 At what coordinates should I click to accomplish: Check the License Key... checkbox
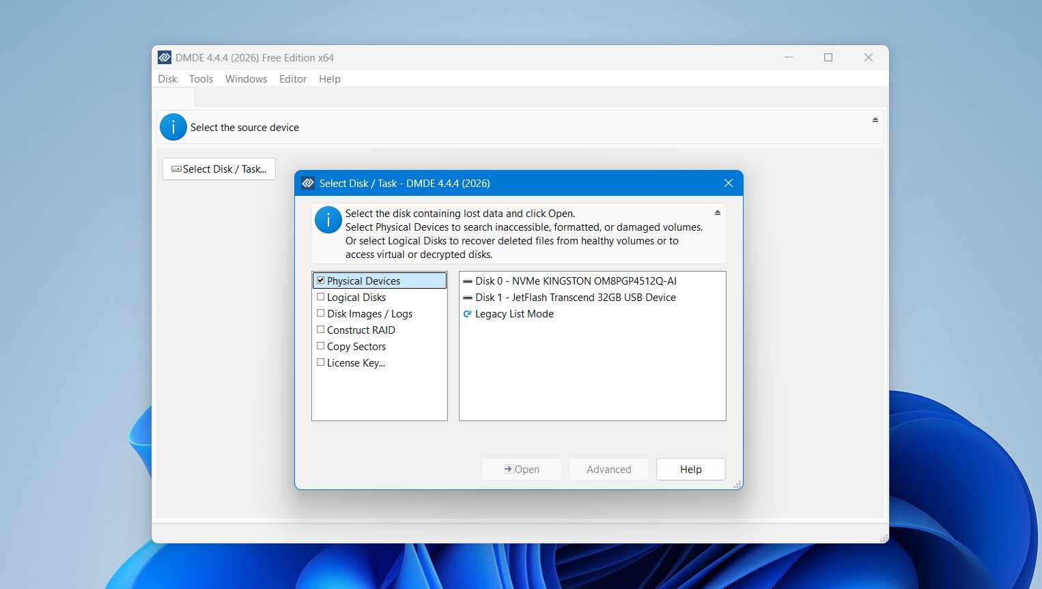(320, 362)
